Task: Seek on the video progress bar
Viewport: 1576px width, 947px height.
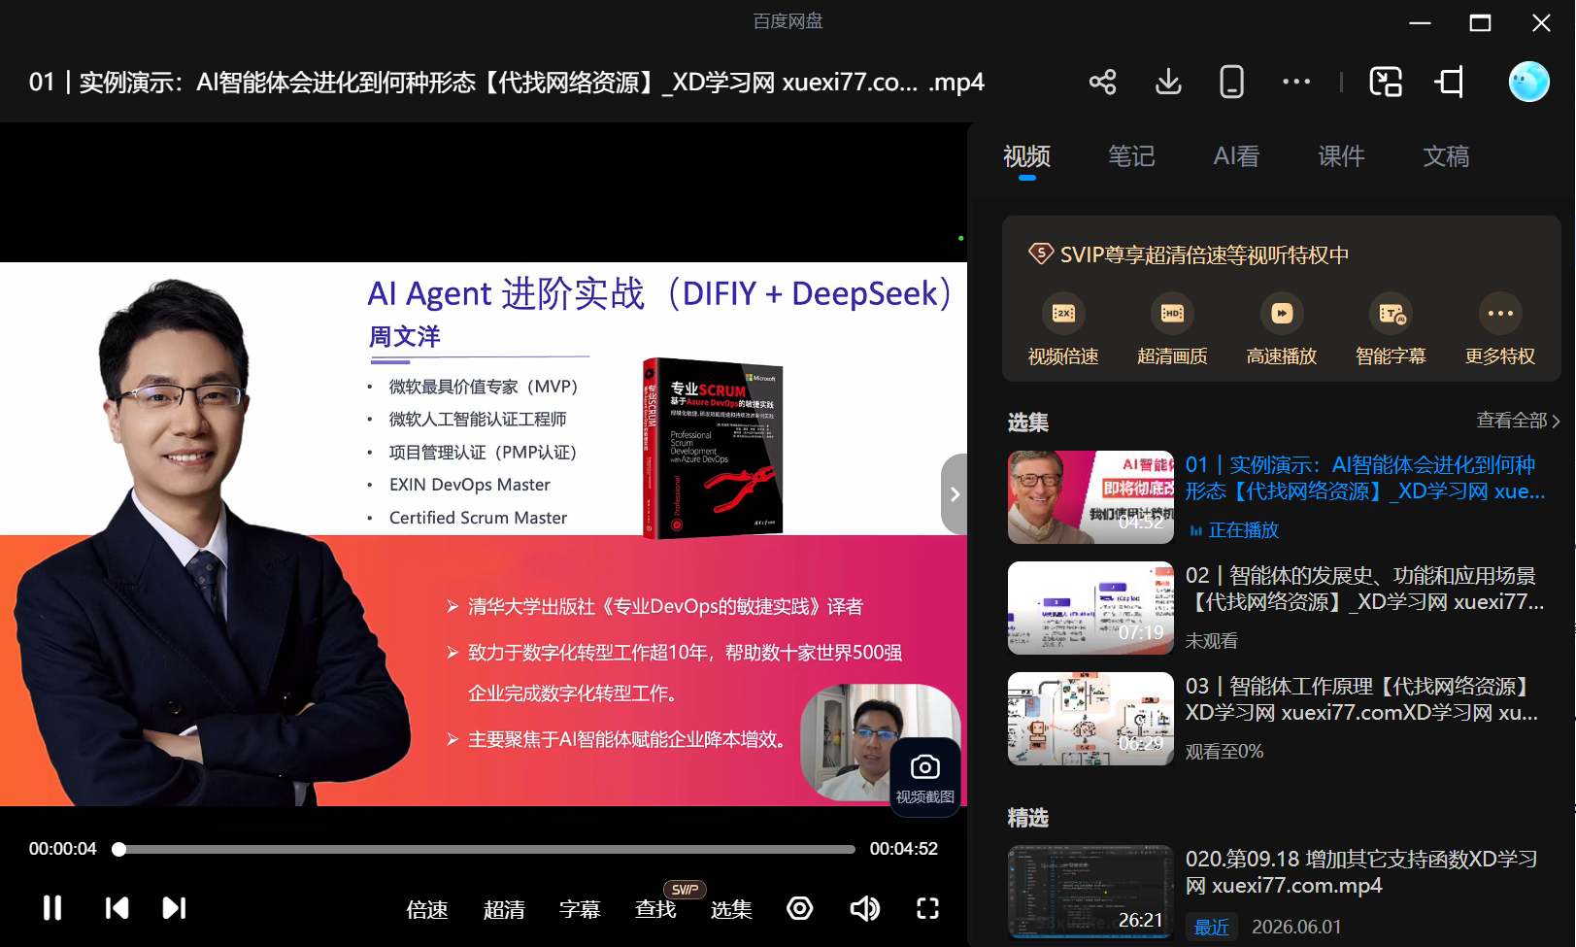Action: [x=485, y=849]
